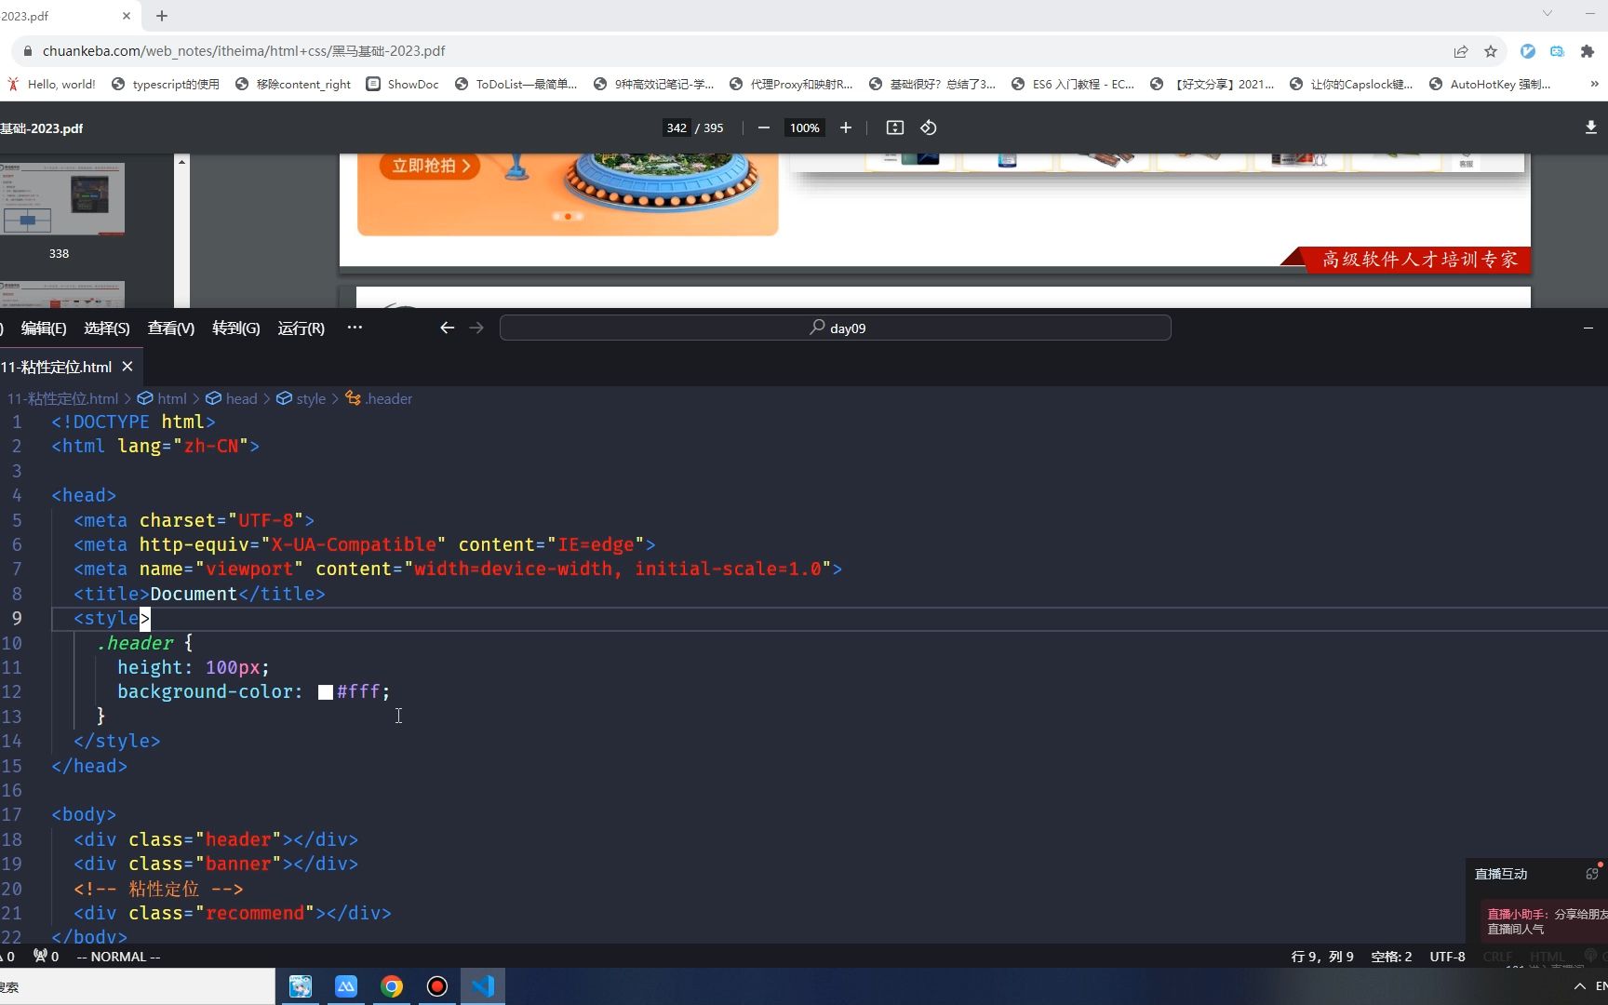
Task: Click the '立即抢拍' button in the PDF page
Action: tap(430, 166)
